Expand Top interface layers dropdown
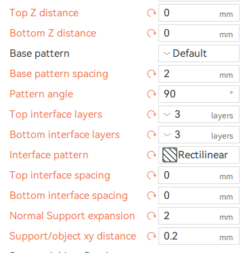Image resolution: width=247 pixels, height=253 pixels. [x=199, y=114]
